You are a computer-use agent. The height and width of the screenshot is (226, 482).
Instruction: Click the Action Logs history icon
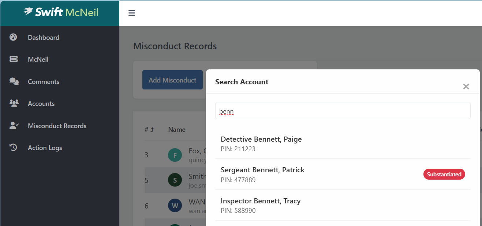(14, 148)
